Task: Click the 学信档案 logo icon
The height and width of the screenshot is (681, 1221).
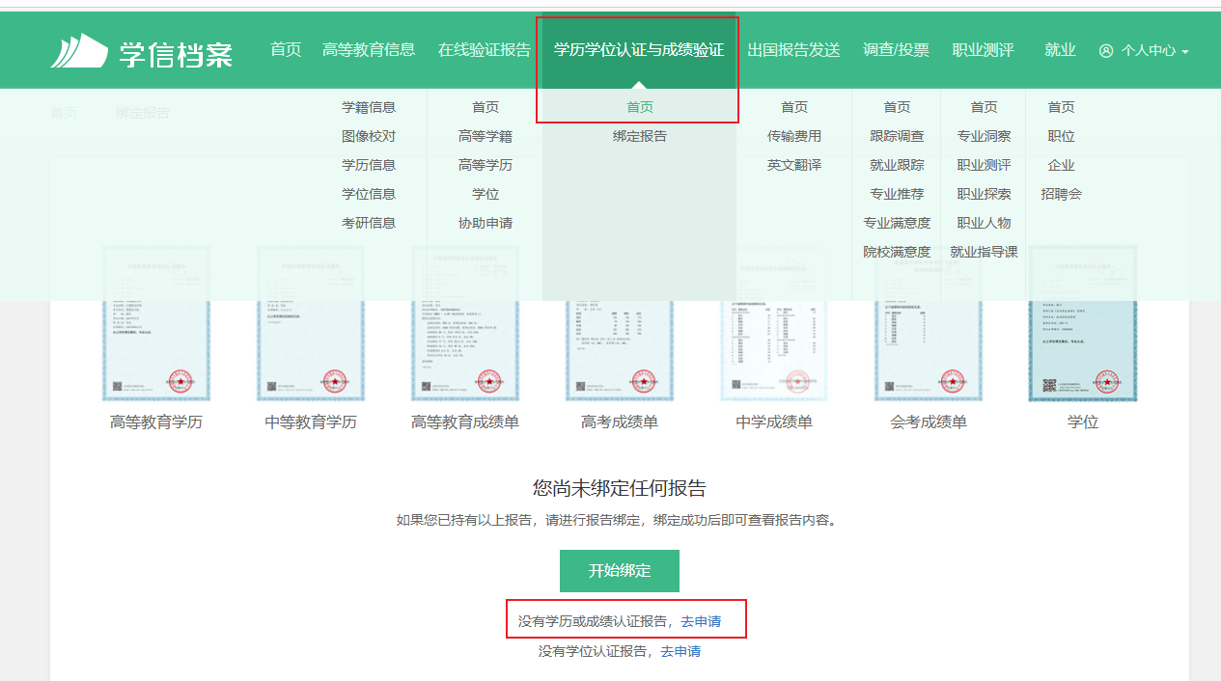Action: tap(79, 50)
